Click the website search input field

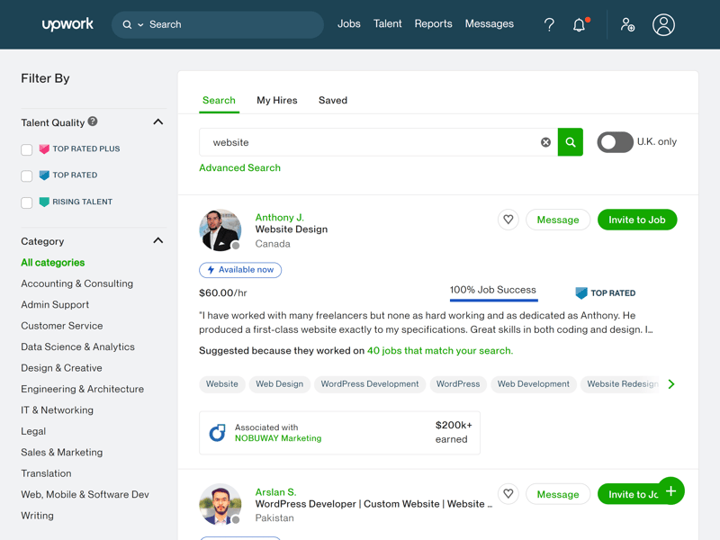[x=369, y=142]
